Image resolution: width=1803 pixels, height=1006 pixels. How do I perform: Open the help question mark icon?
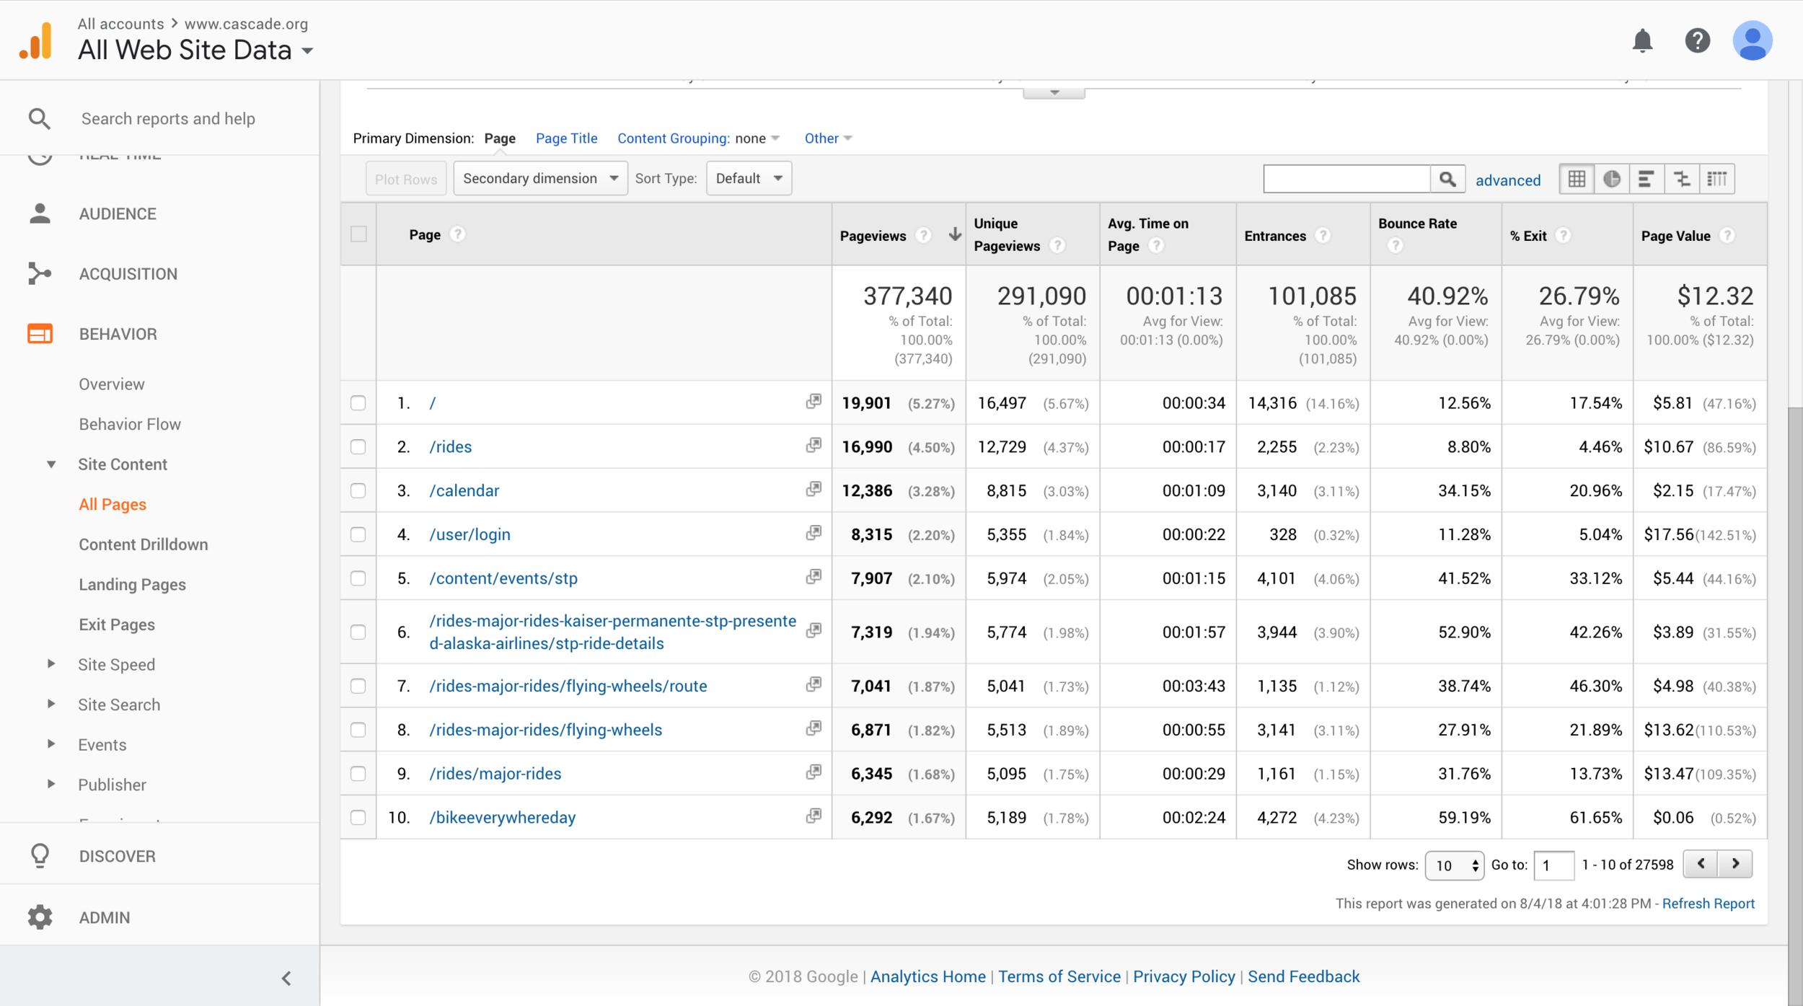point(1697,40)
